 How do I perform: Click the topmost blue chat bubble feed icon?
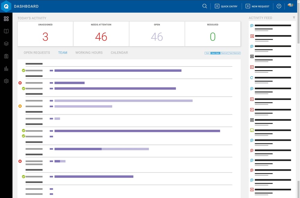[x=252, y=25]
